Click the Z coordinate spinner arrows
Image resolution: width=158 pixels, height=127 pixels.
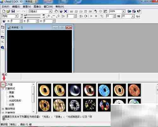tap(54, 21)
